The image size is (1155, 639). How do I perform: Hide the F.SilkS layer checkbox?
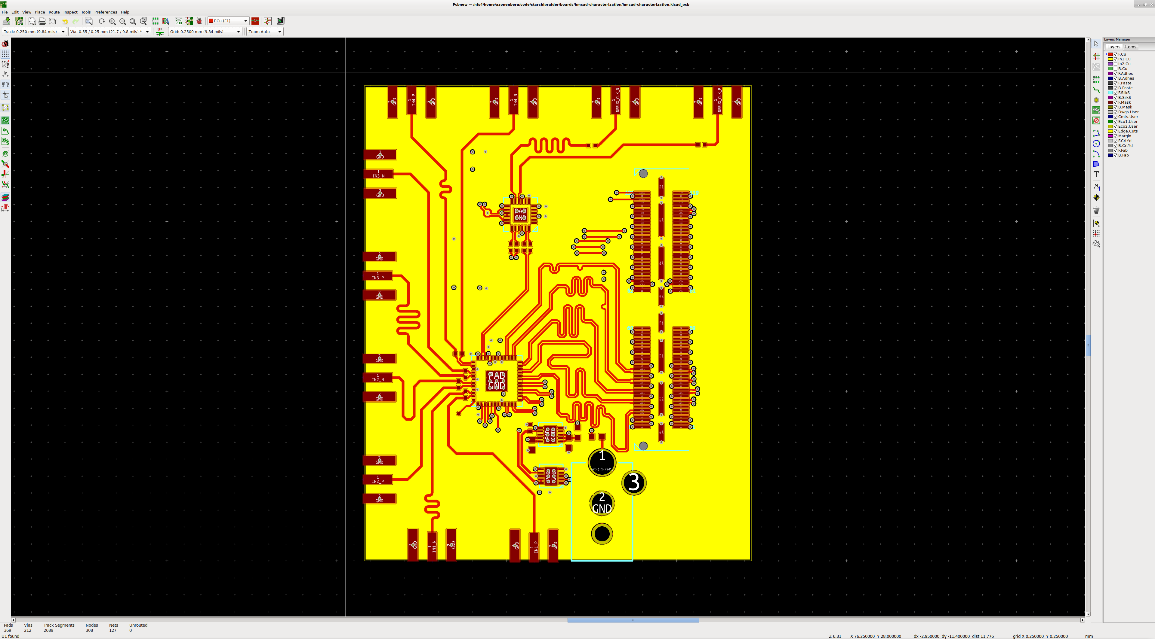1116,93
